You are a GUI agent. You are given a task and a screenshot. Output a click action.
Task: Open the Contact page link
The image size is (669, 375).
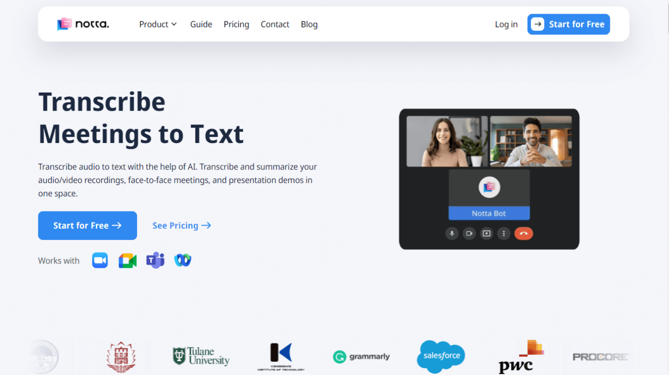(275, 24)
